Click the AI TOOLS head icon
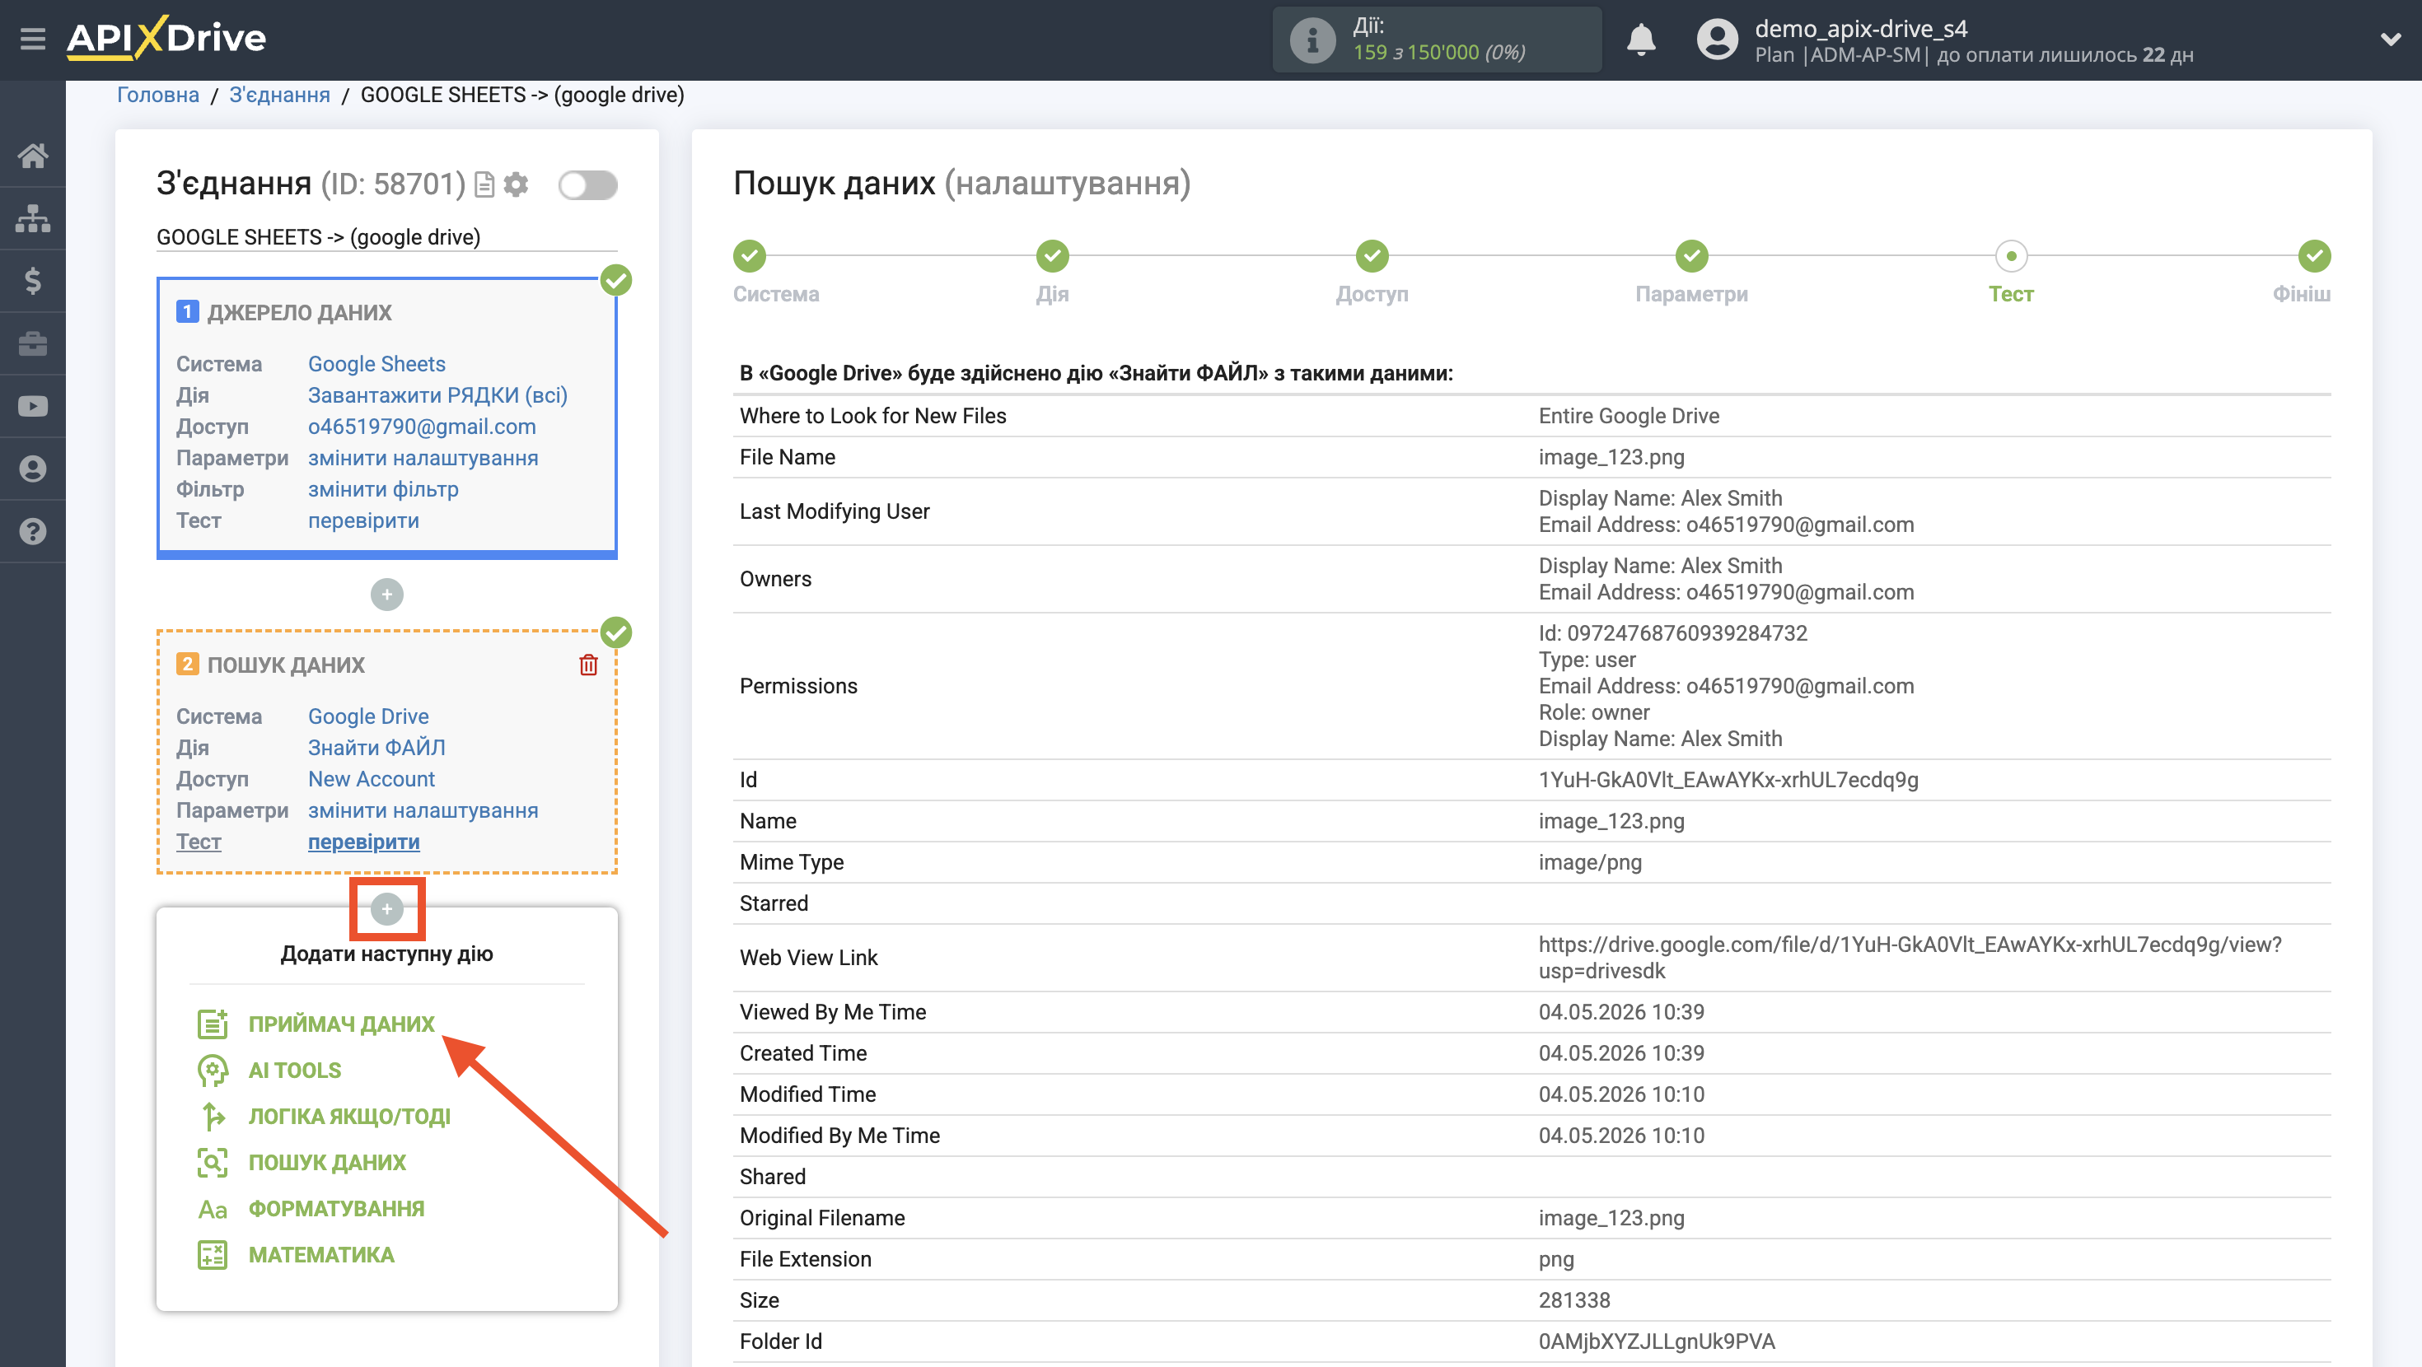Viewport: 2422px width, 1367px height. point(213,1070)
